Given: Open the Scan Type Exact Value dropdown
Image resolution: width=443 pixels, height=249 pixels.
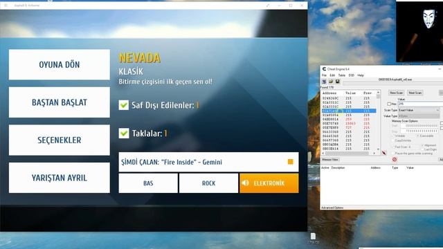Looking at the screenshot, I should pyautogui.click(x=419, y=110).
